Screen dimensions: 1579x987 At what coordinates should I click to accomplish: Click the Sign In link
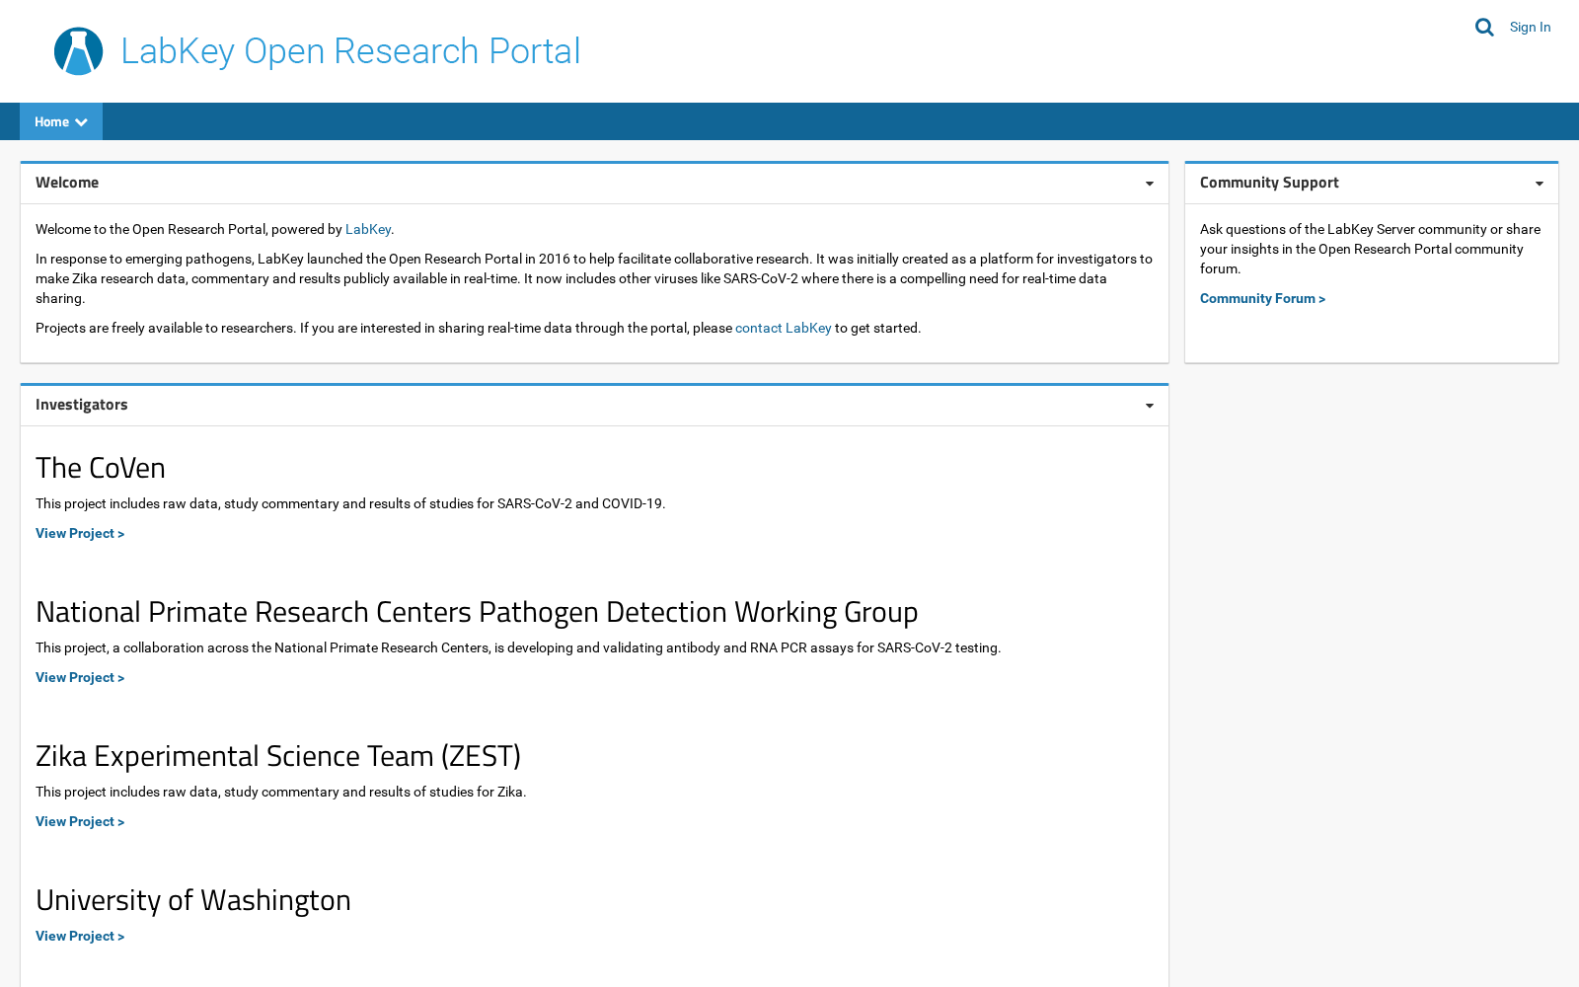pyautogui.click(x=1530, y=28)
